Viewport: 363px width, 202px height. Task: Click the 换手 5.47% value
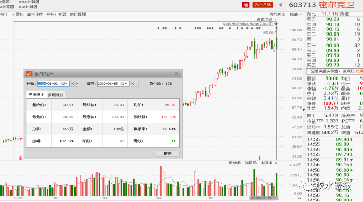pos(332,115)
